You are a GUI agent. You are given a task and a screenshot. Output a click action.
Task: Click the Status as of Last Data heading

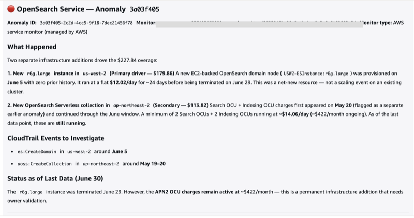click(x=55, y=178)
